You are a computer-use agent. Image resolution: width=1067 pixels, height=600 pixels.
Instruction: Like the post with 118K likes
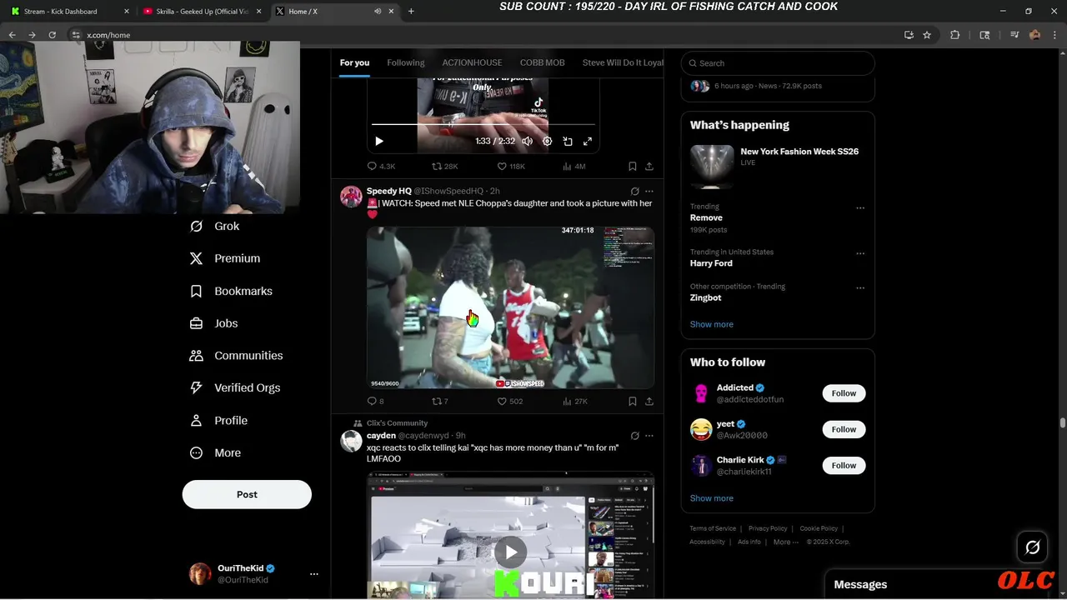pos(511,167)
